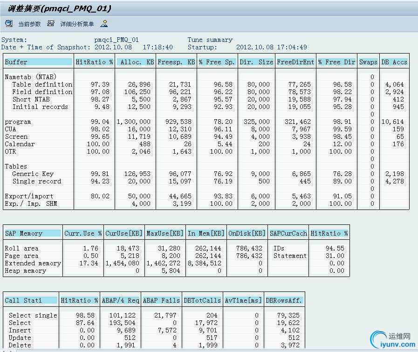Screen dimensions: 418x352
Task: Click the OnDisk[KB] column header
Action: (247, 234)
